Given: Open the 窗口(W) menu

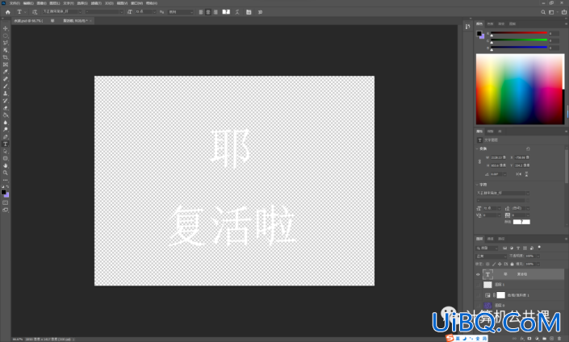Looking at the screenshot, I should pos(137,3).
